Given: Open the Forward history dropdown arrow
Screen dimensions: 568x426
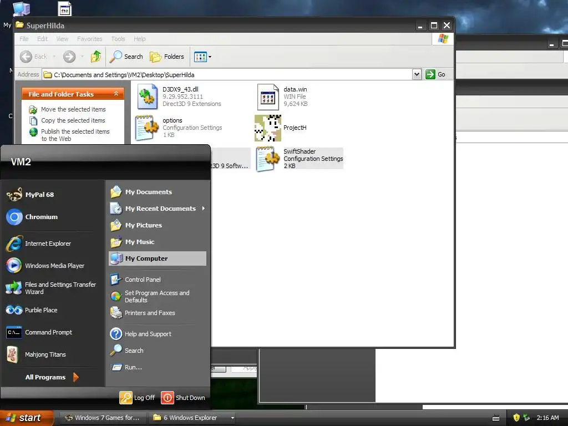Looking at the screenshot, I should tap(82, 57).
